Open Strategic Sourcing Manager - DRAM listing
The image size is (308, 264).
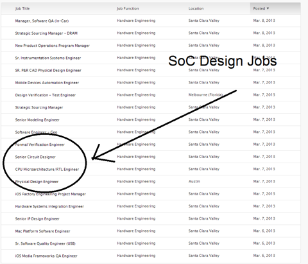pos(46,33)
